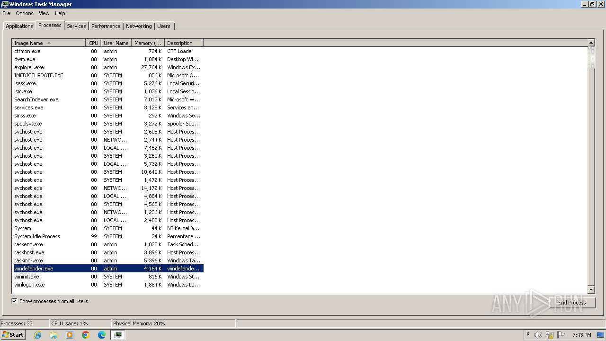This screenshot has height=341, width=606.
Task: Select the System Idle Process row
Action: tap(108, 236)
